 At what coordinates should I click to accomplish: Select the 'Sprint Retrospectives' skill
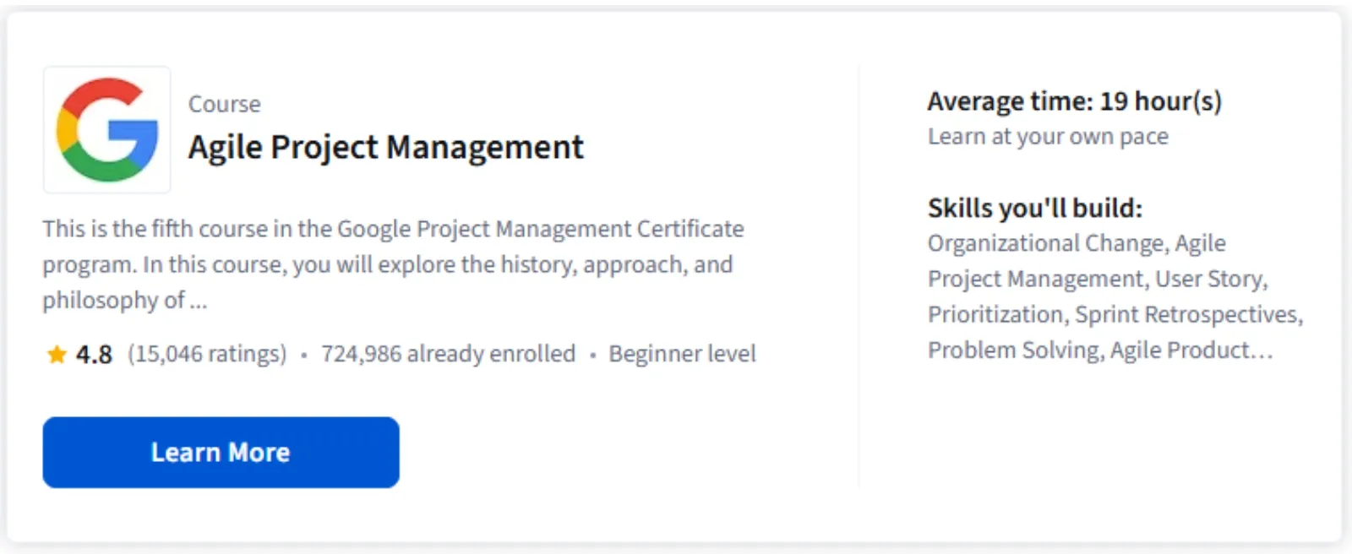[1186, 314]
